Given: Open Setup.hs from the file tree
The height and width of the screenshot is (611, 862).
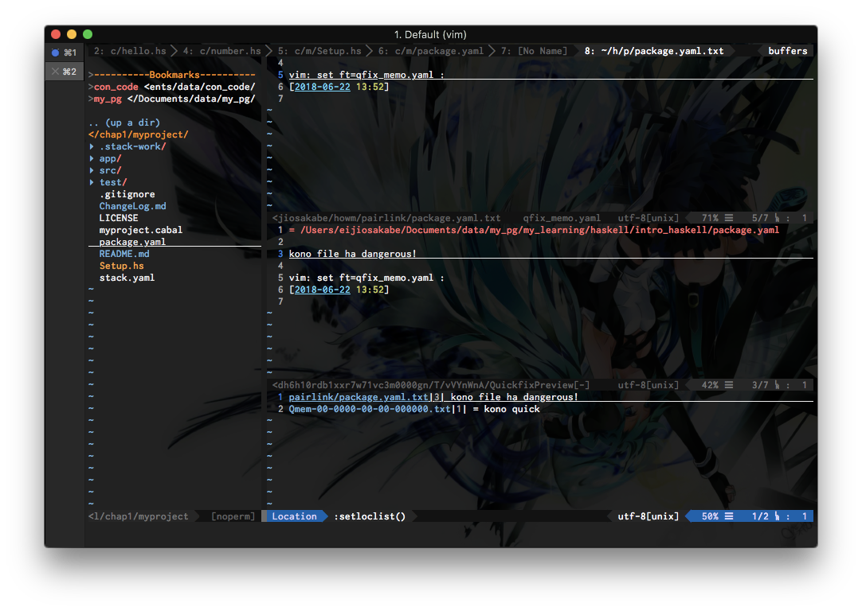Looking at the screenshot, I should (121, 266).
